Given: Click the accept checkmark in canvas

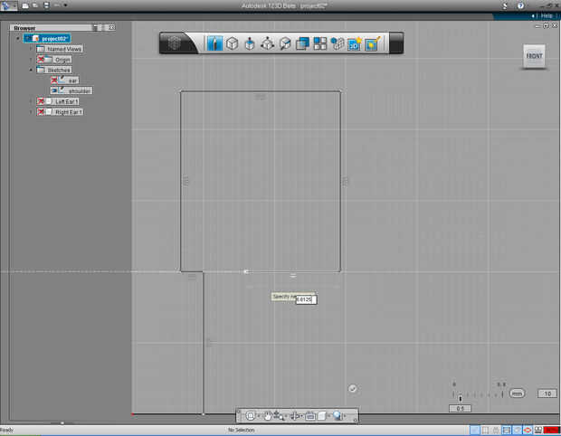Looking at the screenshot, I should (x=352, y=388).
